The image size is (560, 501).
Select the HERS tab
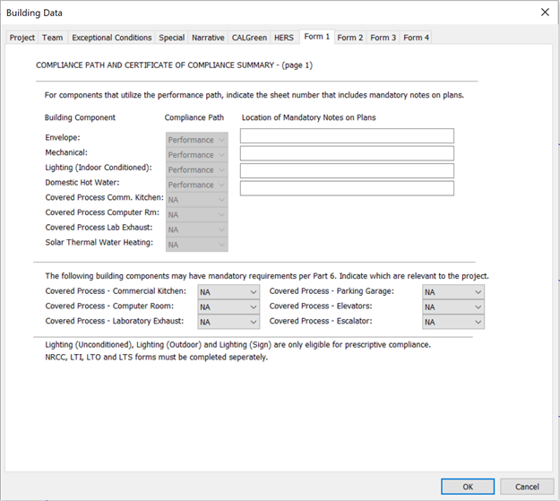point(284,38)
